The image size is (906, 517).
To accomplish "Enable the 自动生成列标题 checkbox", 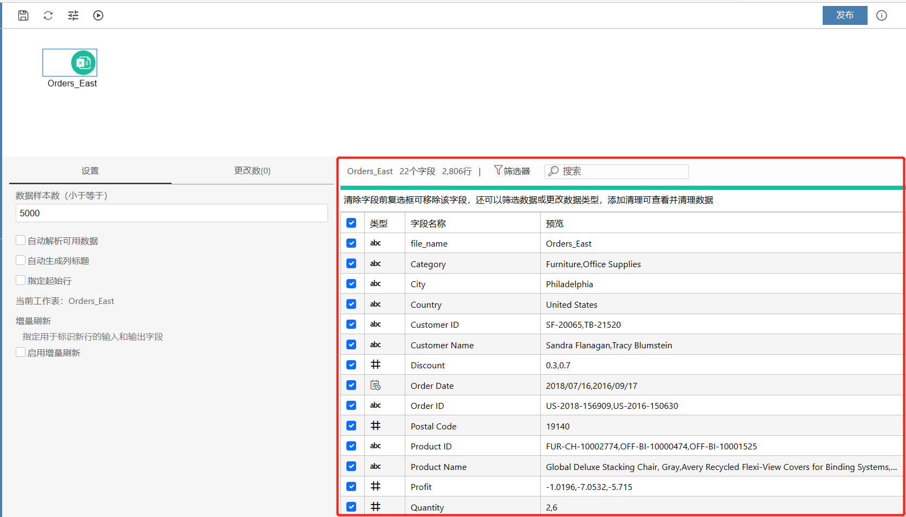I will pyautogui.click(x=21, y=260).
